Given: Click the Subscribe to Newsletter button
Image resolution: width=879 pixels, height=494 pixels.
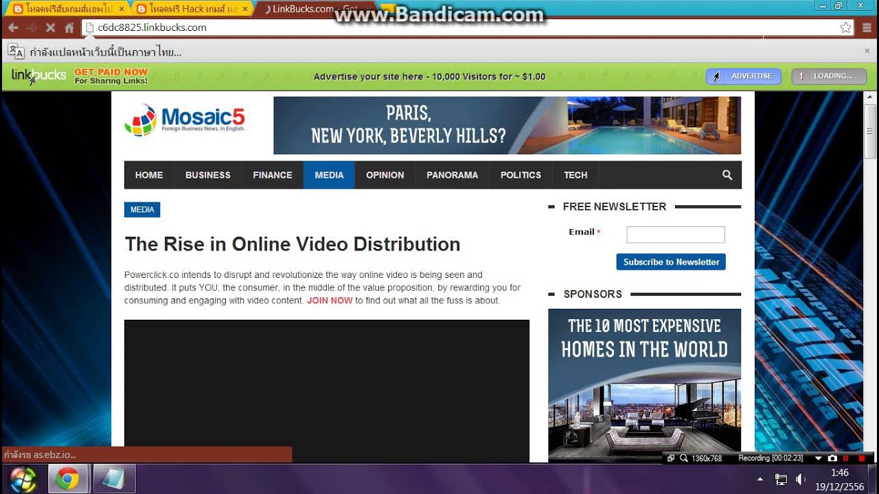Looking at the screenshot, I should point(671,261).
